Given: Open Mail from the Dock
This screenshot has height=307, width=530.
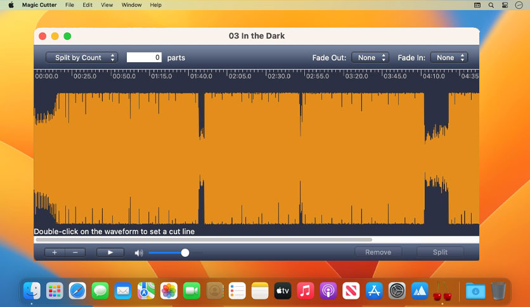Looking at the screenshot, I should (123, 291).
